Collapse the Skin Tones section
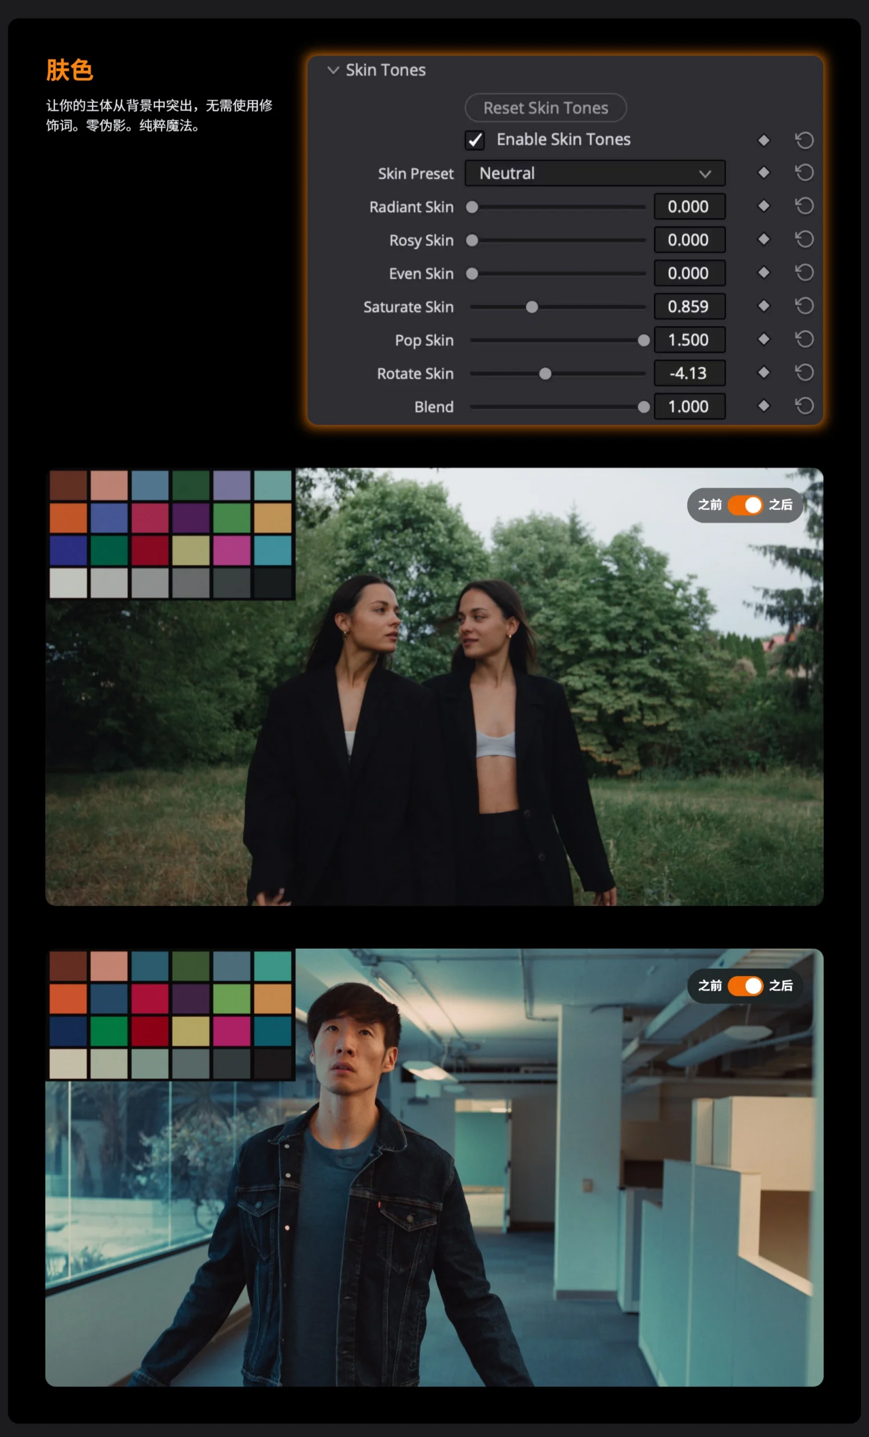 click(333, 71)
